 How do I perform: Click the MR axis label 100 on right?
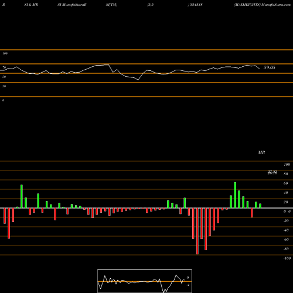tap(287, 165)
